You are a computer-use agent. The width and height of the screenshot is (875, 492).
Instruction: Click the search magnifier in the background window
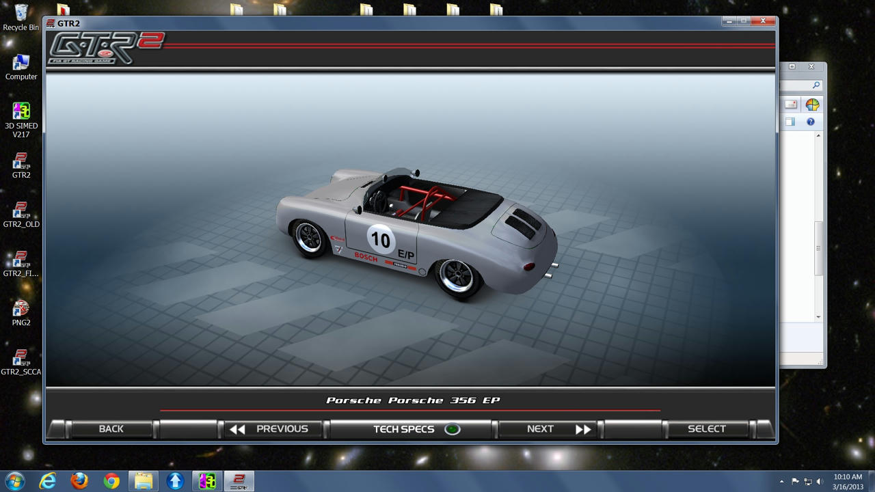pos(816,85)
